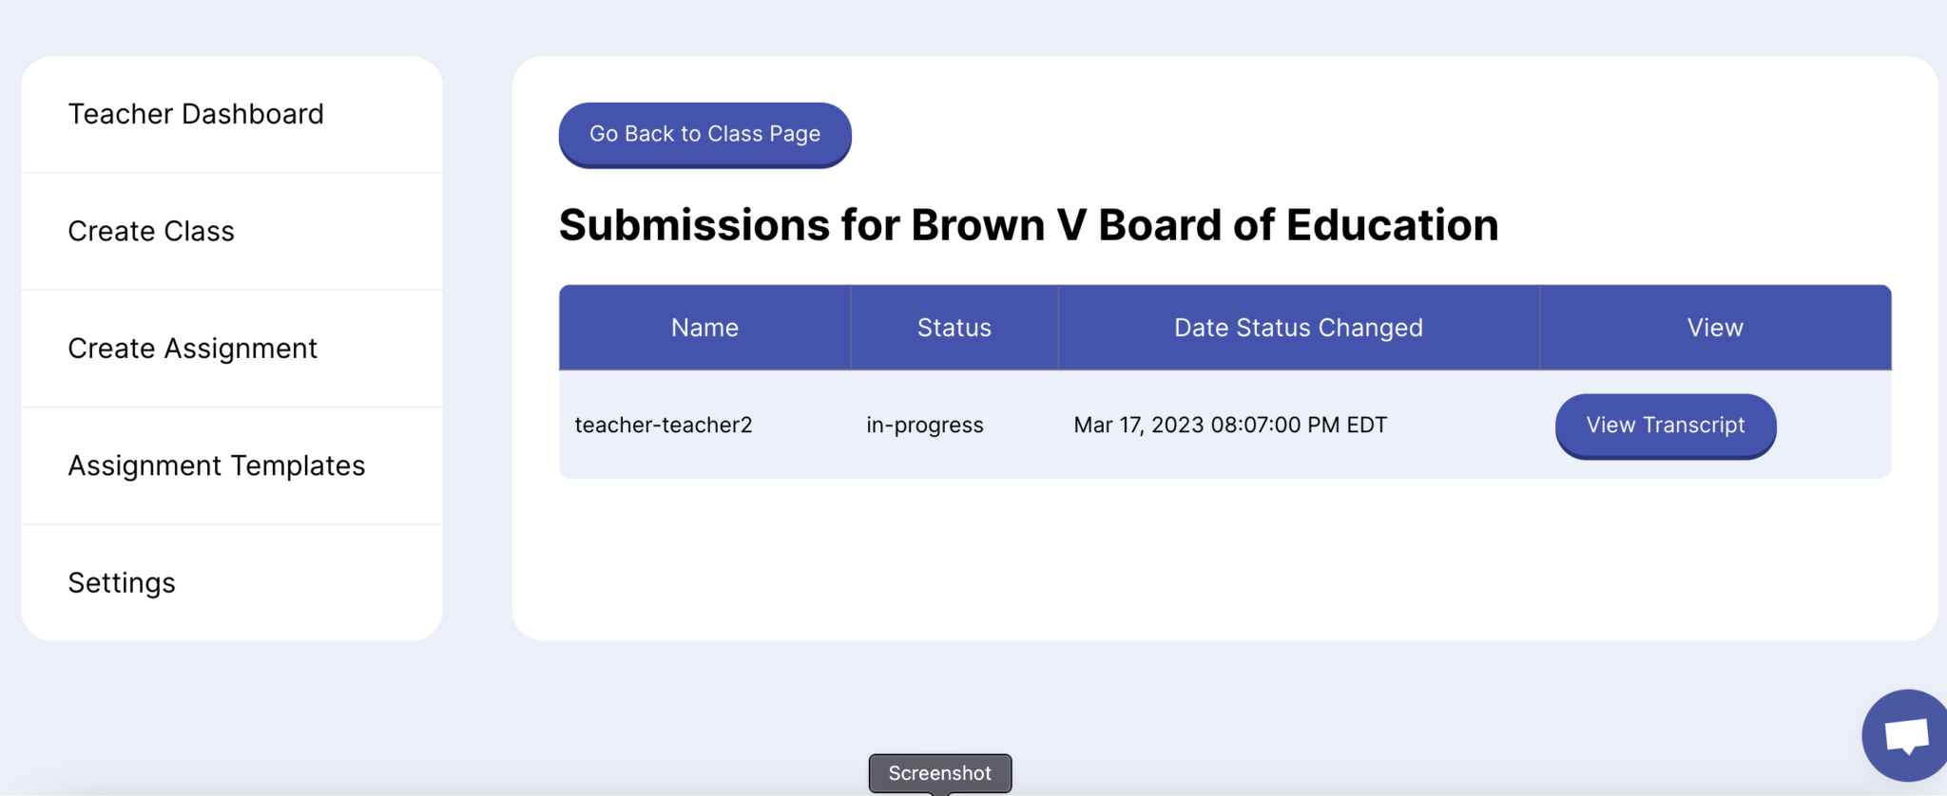Image resolution: width=1947 pixels, height=796 pixels.
Task: Click the Screenshot tooltip label
Action: tap(939, 773)
